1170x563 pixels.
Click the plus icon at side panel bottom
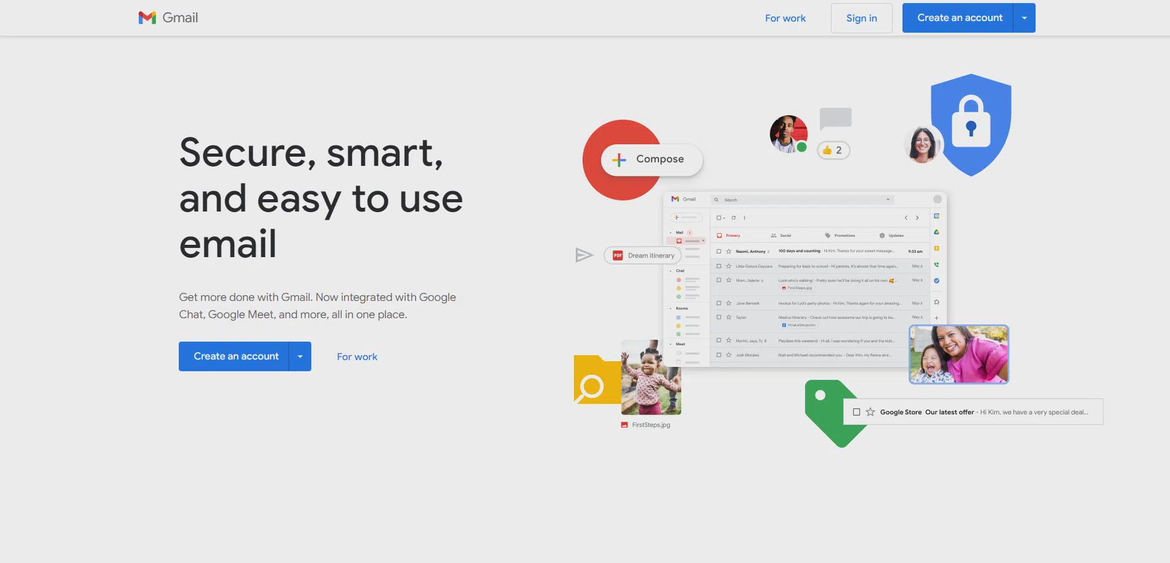pyautogui.click(x=936, y=318)
